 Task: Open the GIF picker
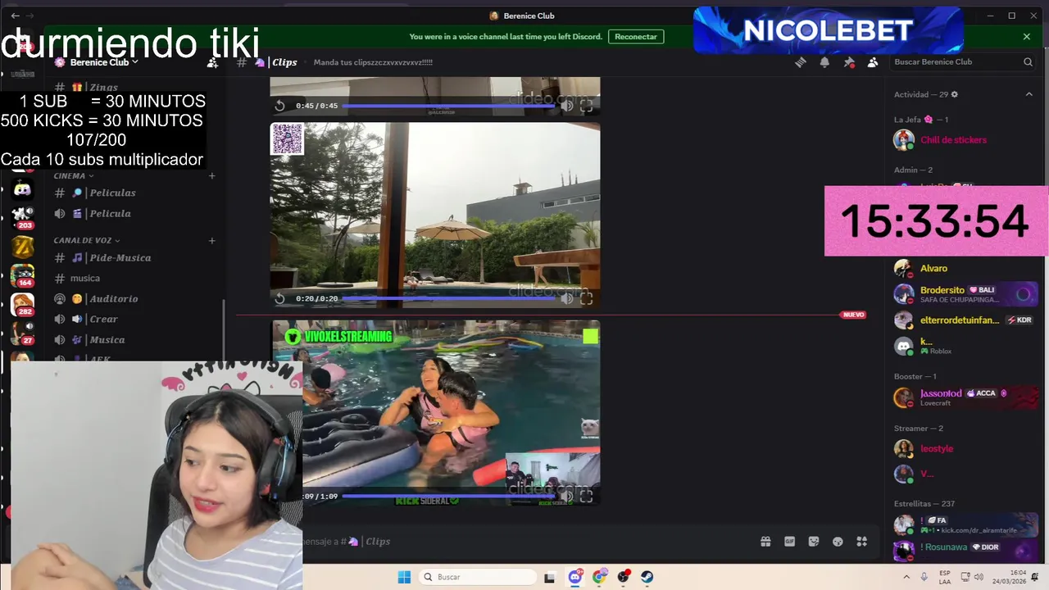click(789, 542)
